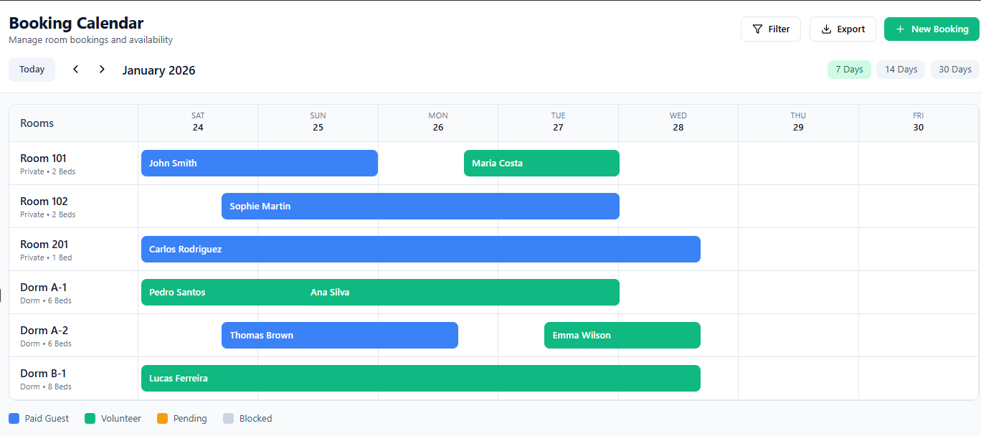Click FRI 30 day header
Screen dimensions: 981x436
click(x=919, y=122)
